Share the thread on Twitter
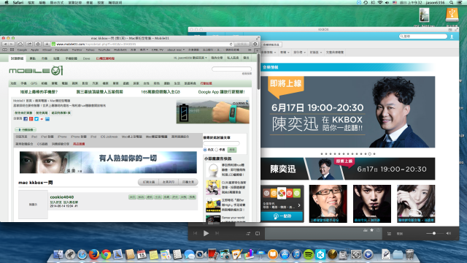Screen dimensions: 467x263 (x=36, y=118)
